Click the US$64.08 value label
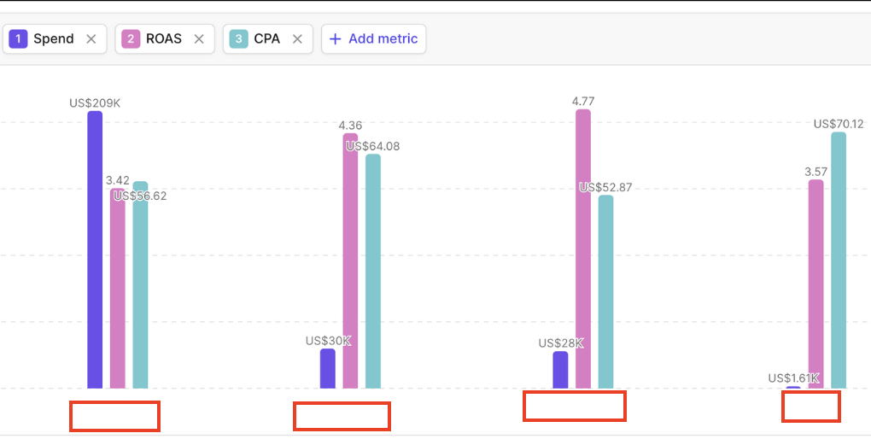Image resolution: width=871 pixels, height=439 pixels. tap(372, 147)
